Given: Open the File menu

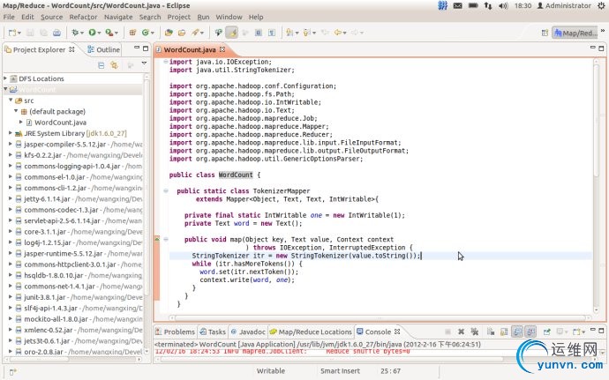Looking at the screenshot, I should click(x=9, y=17).
